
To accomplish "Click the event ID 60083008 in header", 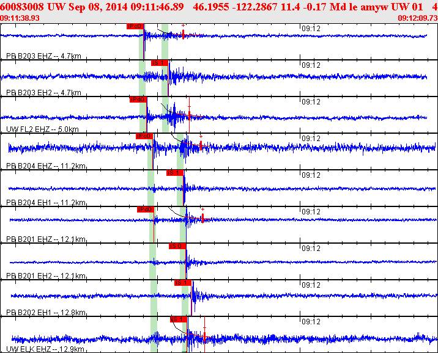I will tap(22, 6).
